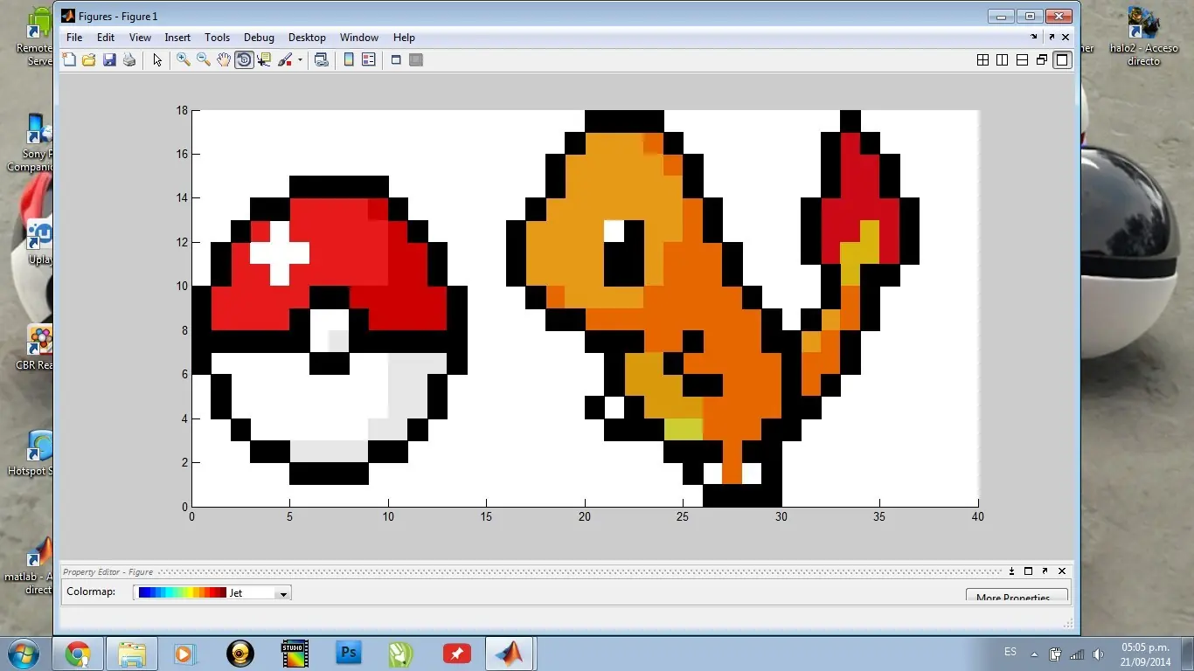Open Photoshop from the taskbar

[349, 654]
